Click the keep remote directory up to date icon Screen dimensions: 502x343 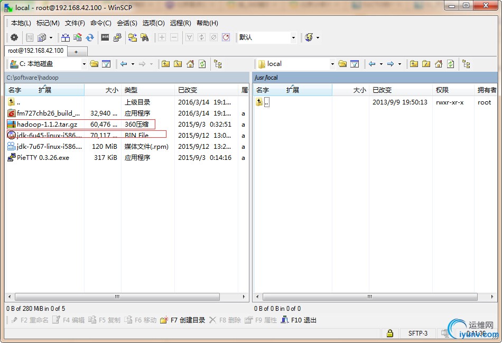pos(78,37)
